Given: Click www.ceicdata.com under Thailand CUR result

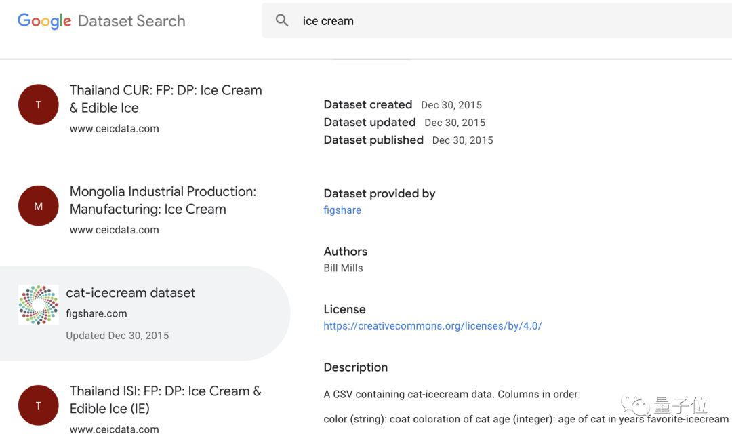Looking at the screenshot, I should click(x=114, y=128).
